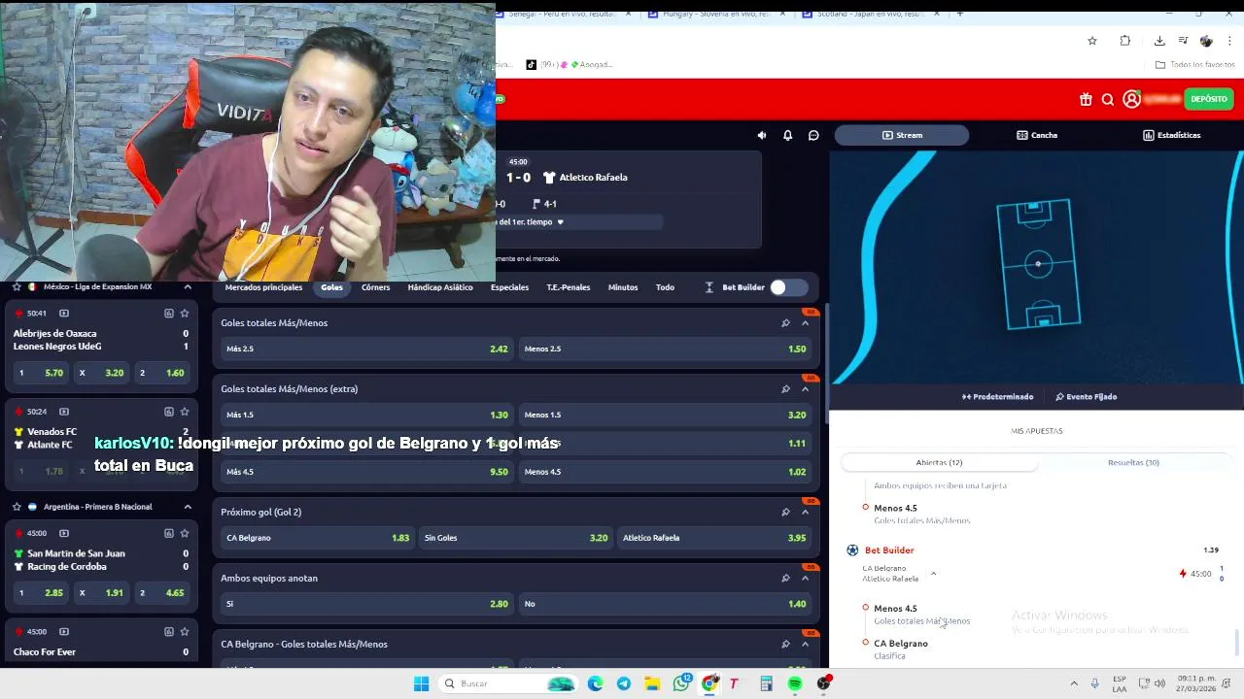Pin the Próximo gol (Gol 2) market
This screenshot has width=1244, height=699.
coord(785,512)
